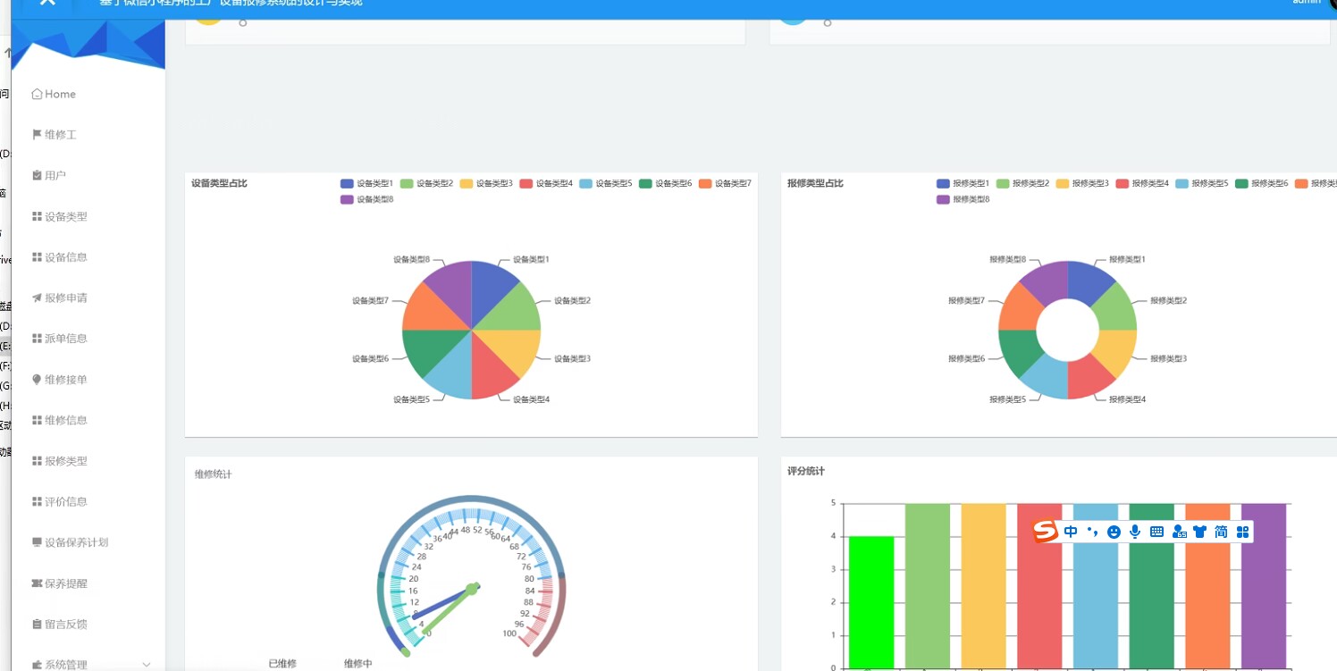This screenshot has width=1337, height=671.
Task: Click the clipboard icon beside 留言反馈
Action: coord(37,624)
